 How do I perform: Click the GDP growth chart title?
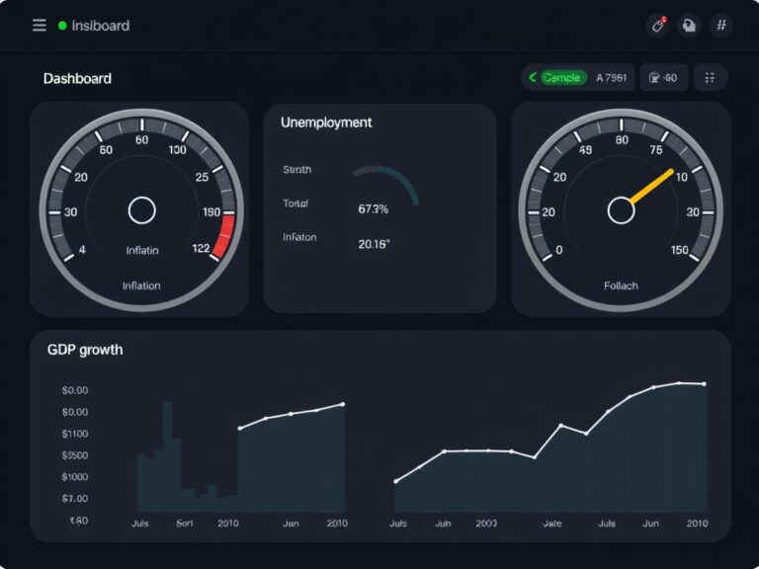[x=85, y=350]
